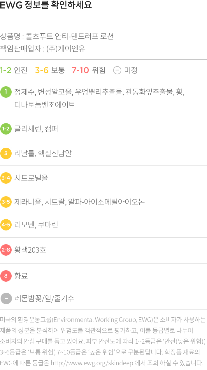Click the gray undetermined dash badge
The image size is (207, 370).
pos(6,298)
